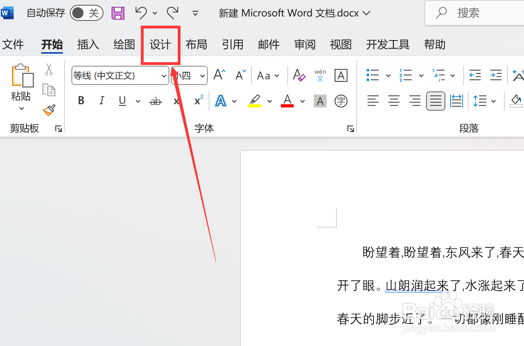Open the underline style dropdown arrow
524x346 pixels.
138,101
